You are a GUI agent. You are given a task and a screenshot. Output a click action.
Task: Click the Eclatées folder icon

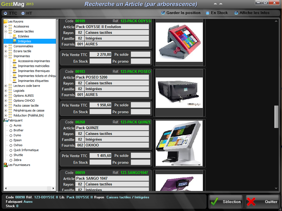coord(15,36)
